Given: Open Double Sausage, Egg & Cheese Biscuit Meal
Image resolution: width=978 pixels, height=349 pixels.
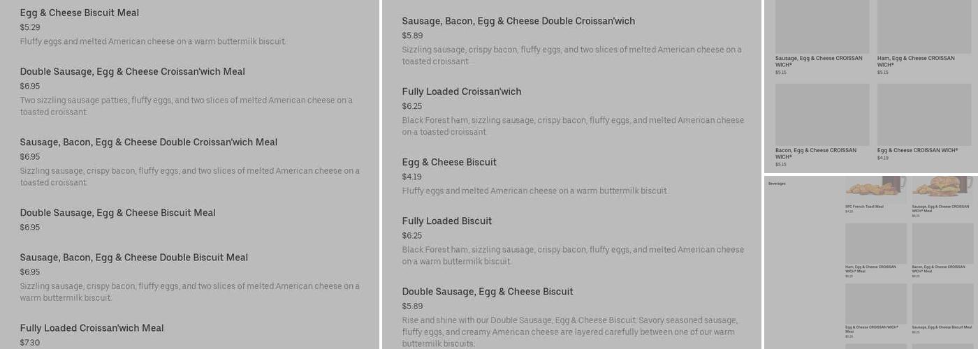Looking at the screenshot, I should (x=117, y=213).
